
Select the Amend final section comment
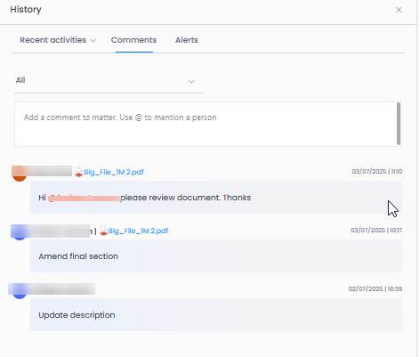pos(216,256)
